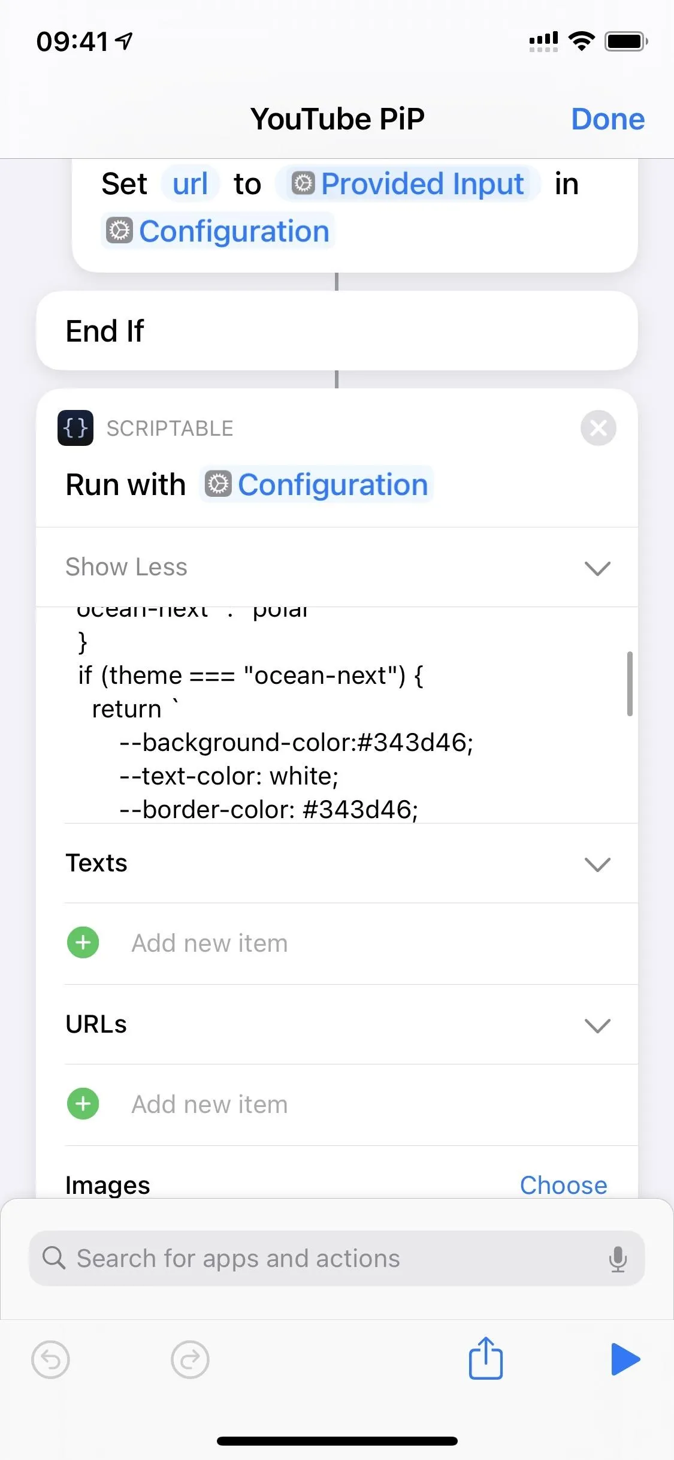Remove the Scriptable action with X

[x=598, y=428]
